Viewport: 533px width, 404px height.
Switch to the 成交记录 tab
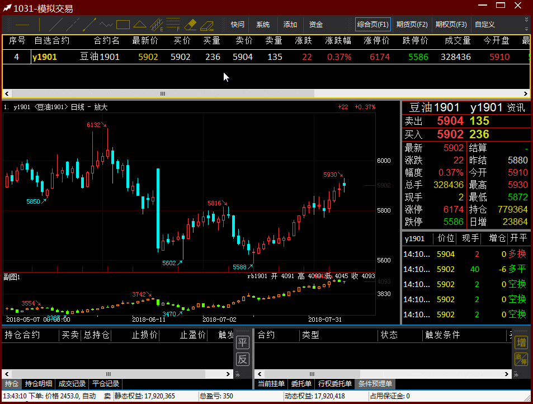[x=72, y=384]
